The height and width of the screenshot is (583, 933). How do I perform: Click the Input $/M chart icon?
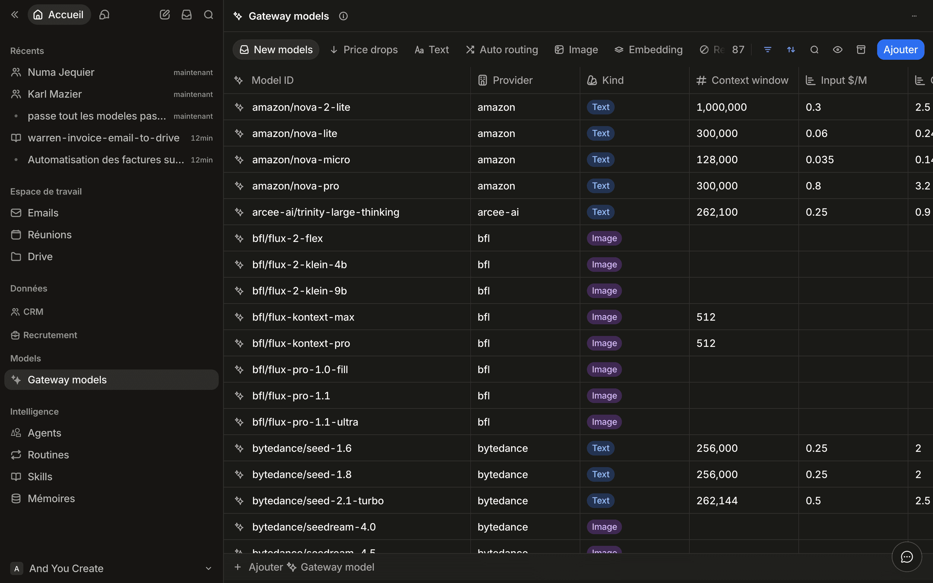pos(811,80)
